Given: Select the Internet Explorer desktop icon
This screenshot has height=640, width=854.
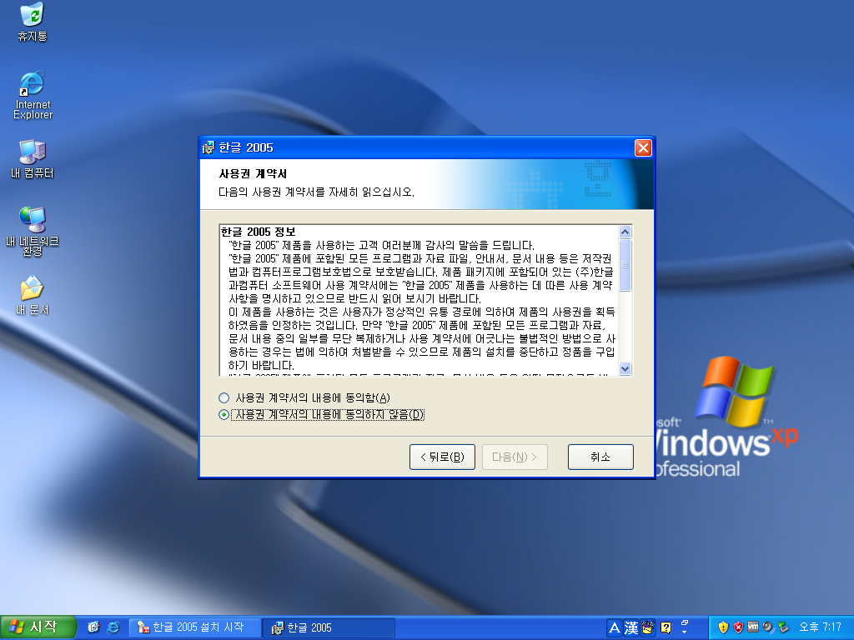Looking at the screenshot, I should 33,95.
